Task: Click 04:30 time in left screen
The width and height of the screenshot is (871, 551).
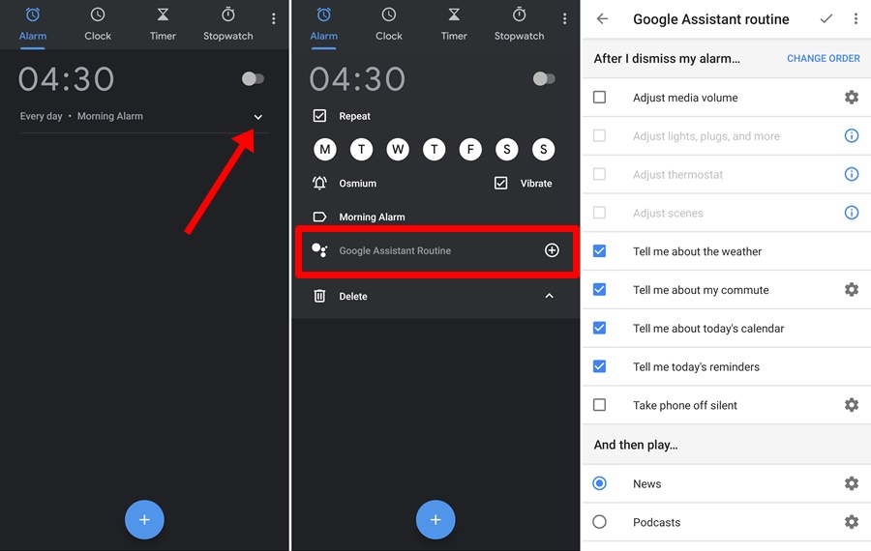Action: tap(66, 79)
